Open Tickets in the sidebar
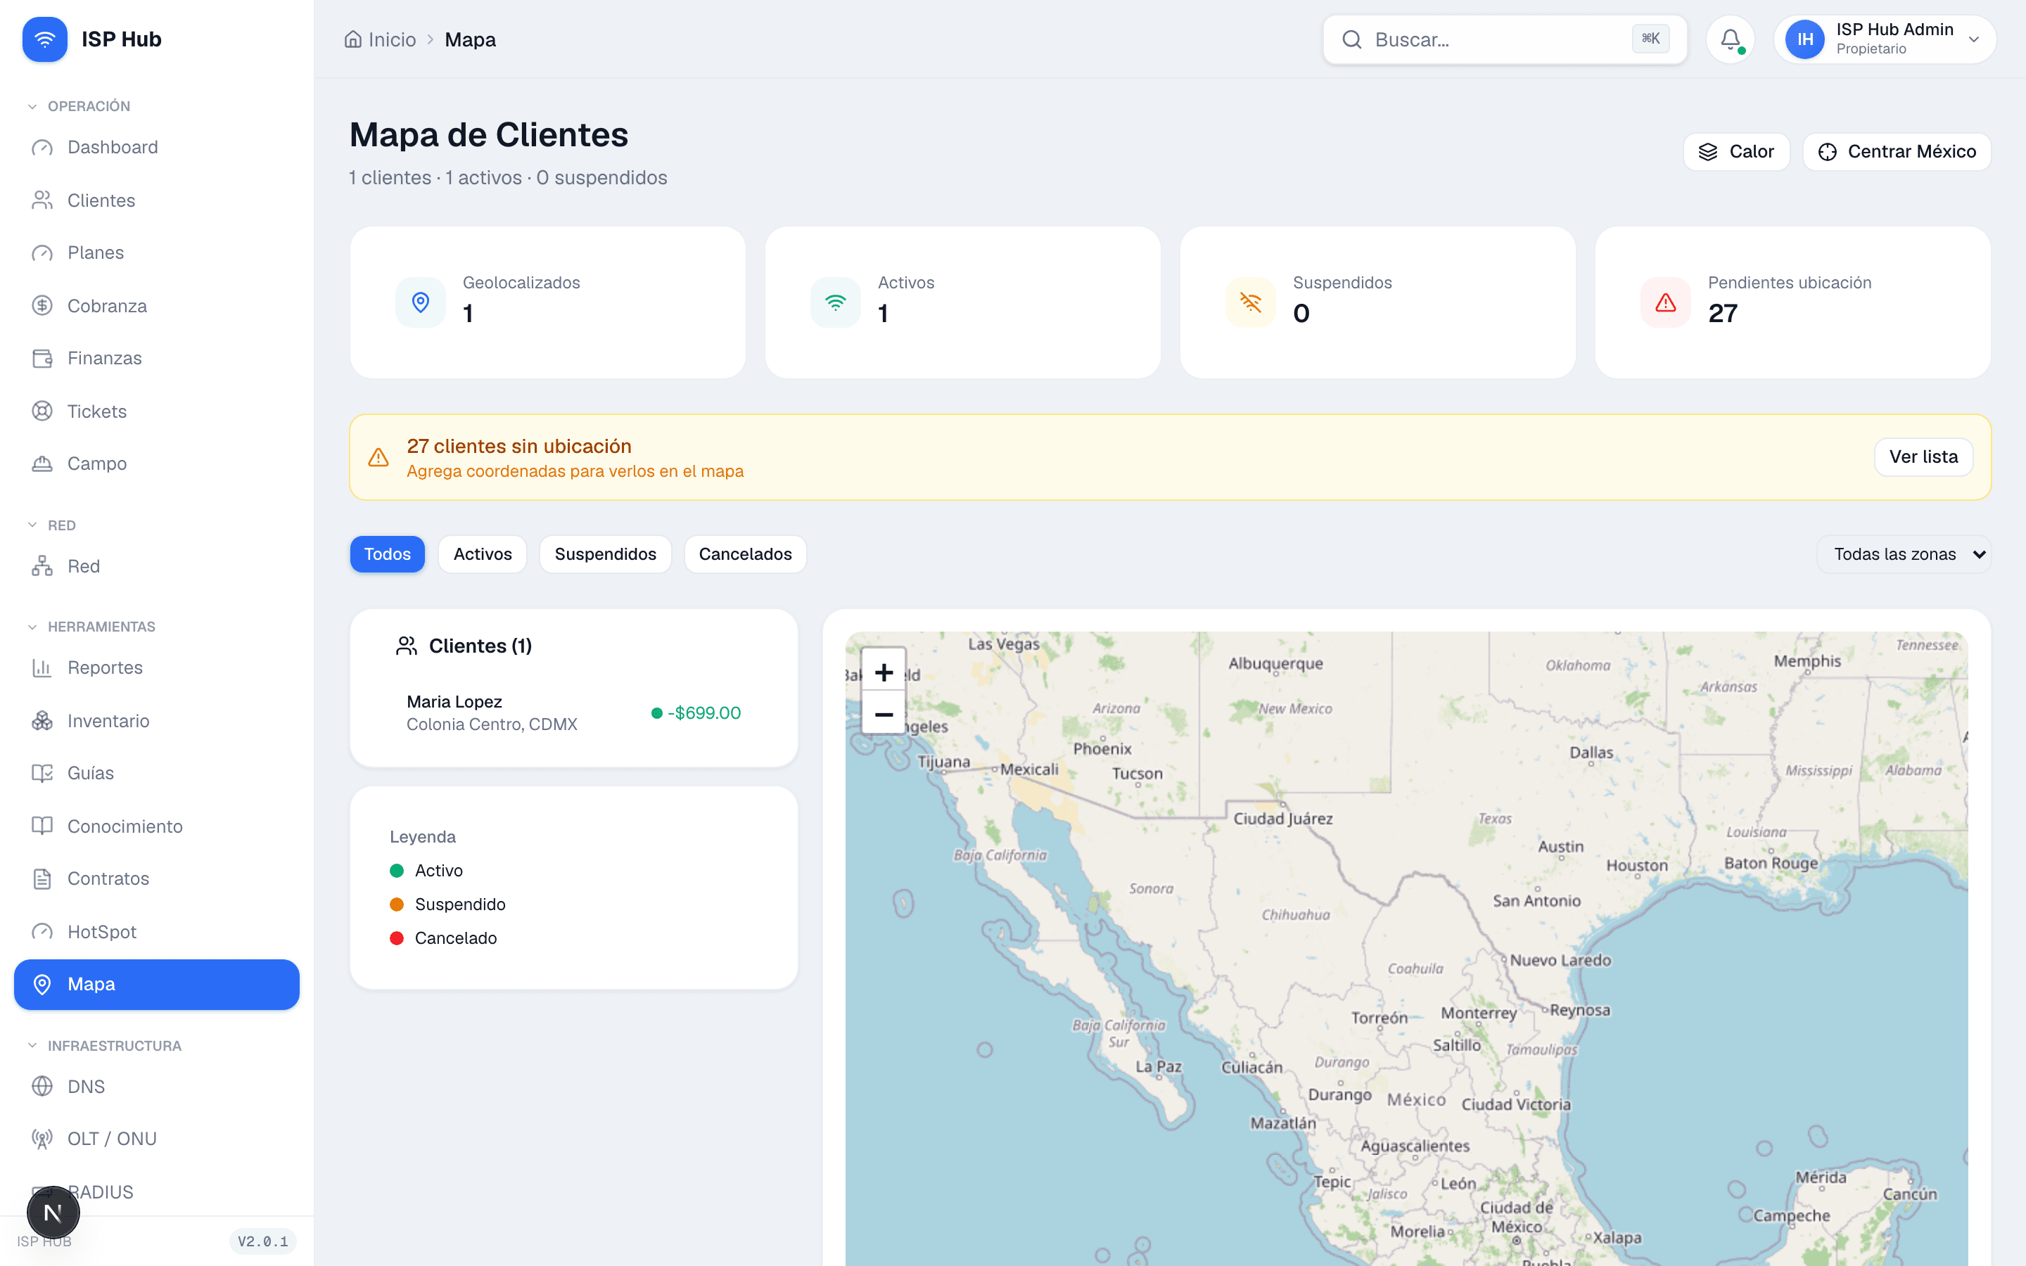The height and width of the screenshot is (1266, 2026). tap(157, 411)
